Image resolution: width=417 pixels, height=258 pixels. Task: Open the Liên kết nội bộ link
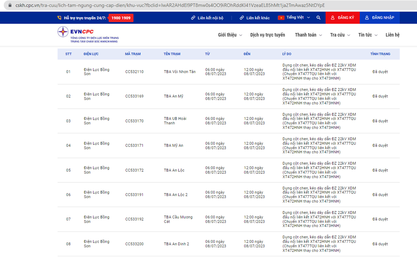coord(207,18)
